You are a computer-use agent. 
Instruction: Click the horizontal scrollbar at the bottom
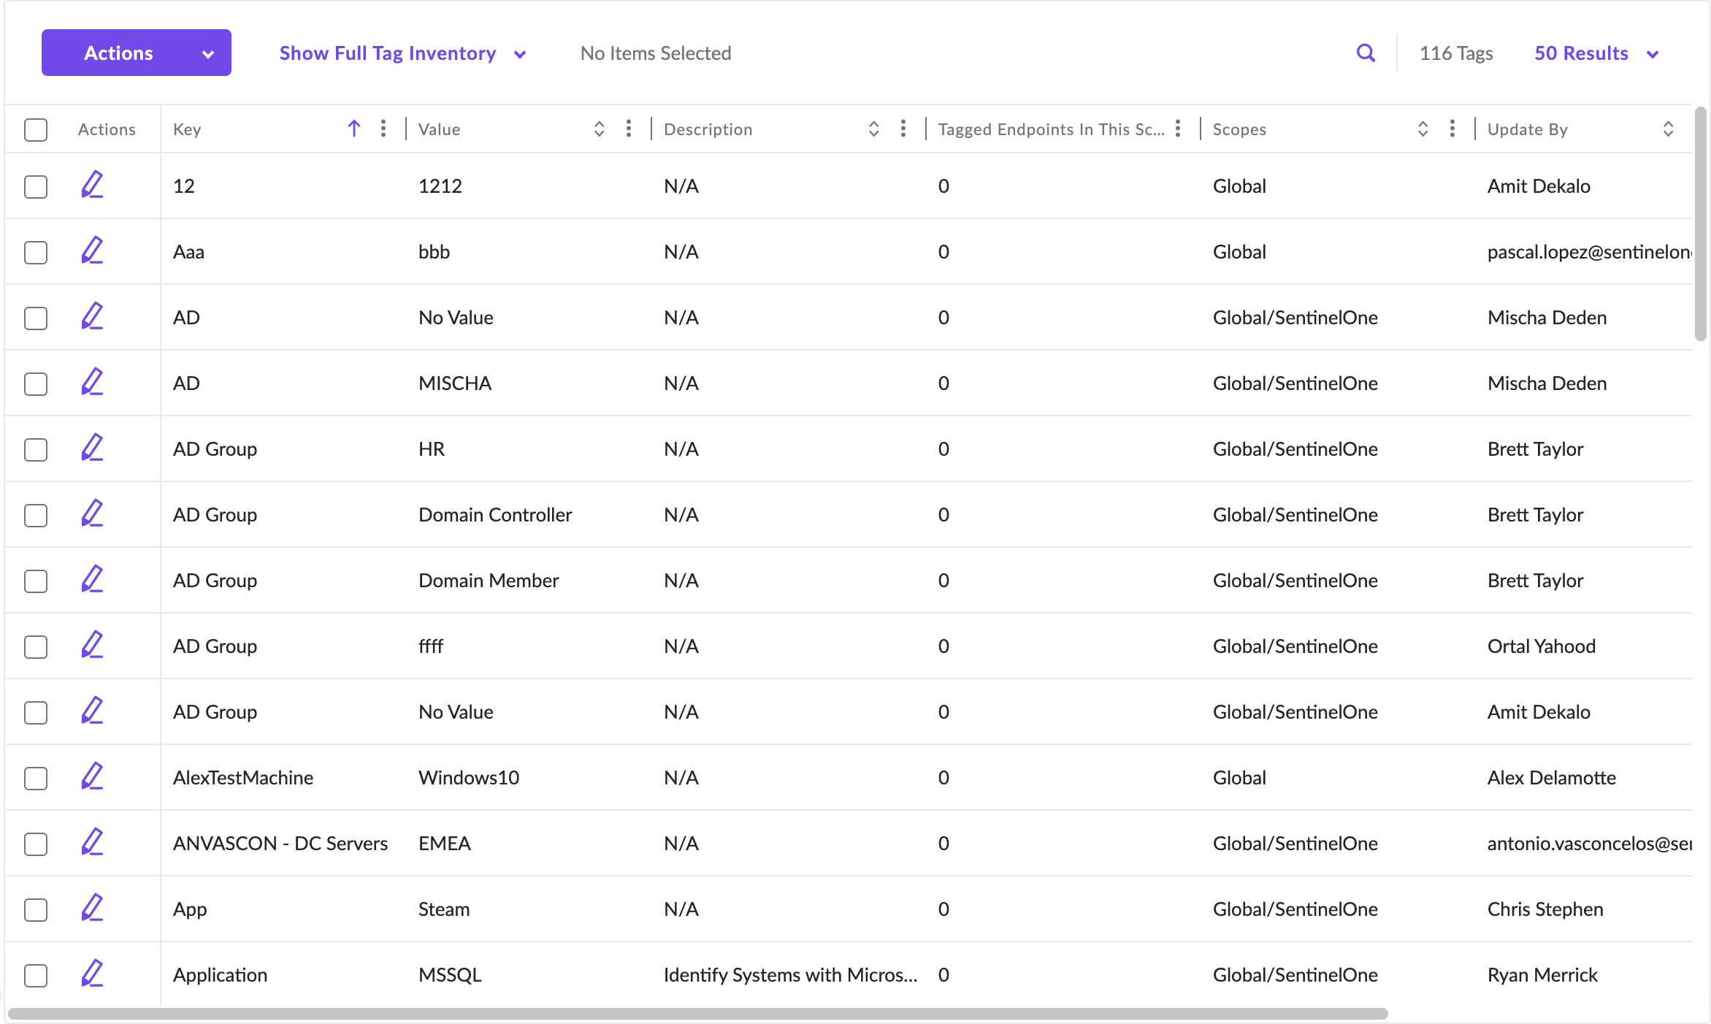click(x=697, y=1014)
